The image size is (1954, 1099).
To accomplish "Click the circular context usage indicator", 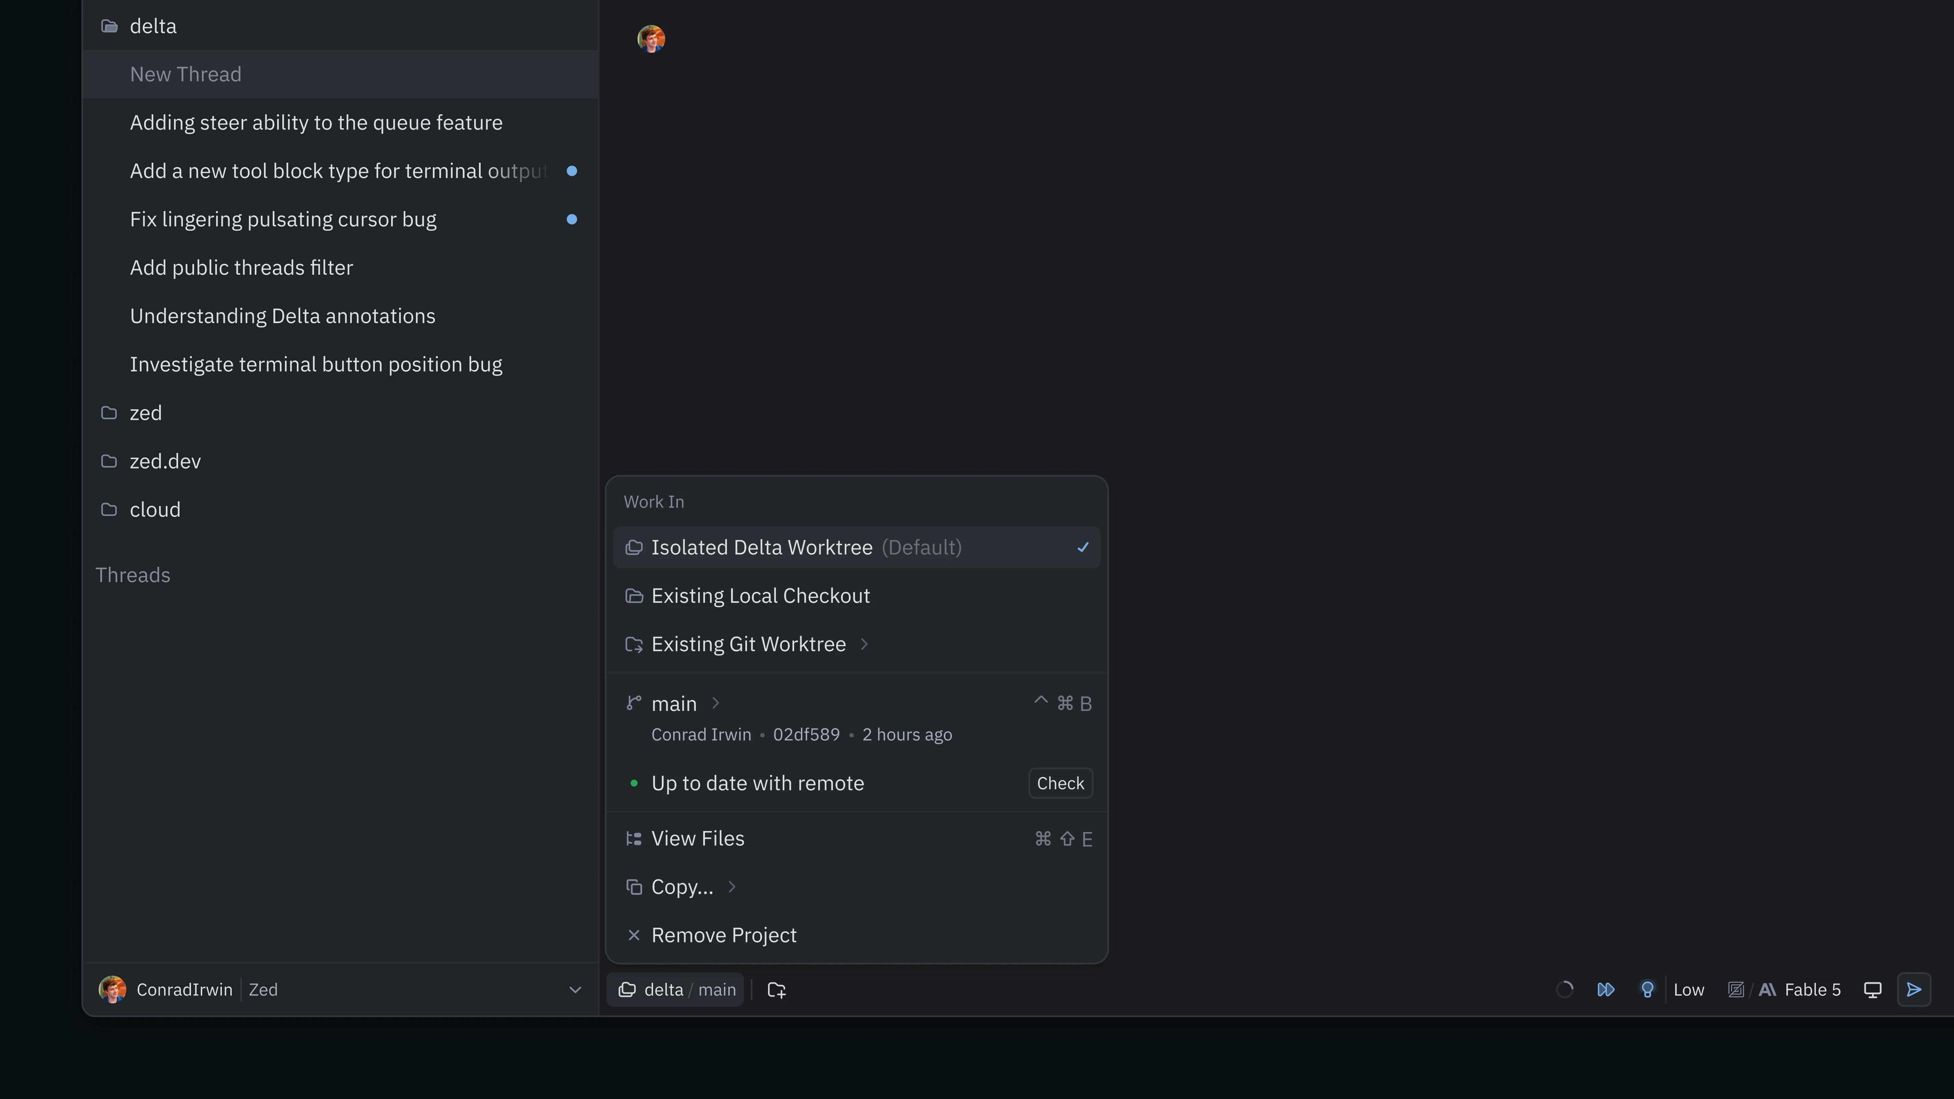I will click(1564, 990).
